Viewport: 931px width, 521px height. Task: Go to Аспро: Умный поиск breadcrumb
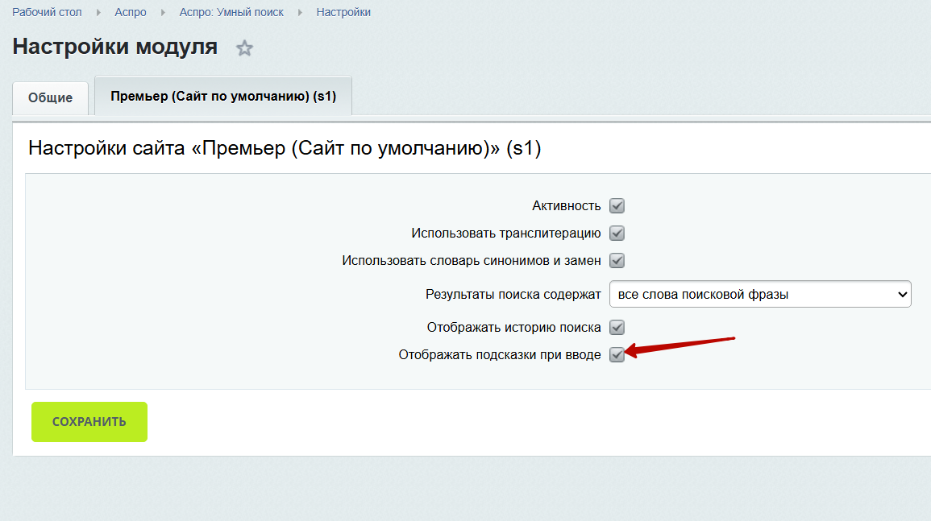tap(231, 12)
